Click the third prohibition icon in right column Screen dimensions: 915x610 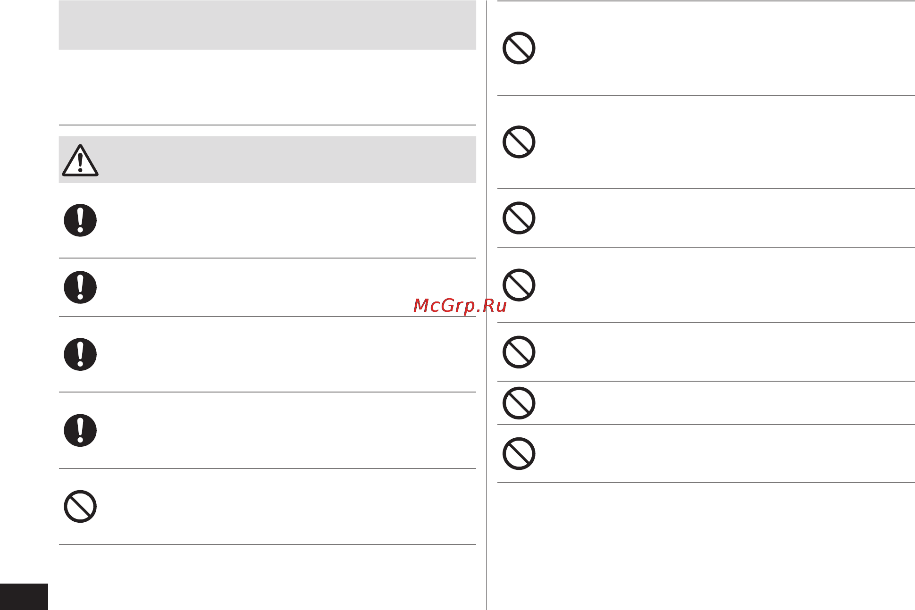tap(519, 218)
